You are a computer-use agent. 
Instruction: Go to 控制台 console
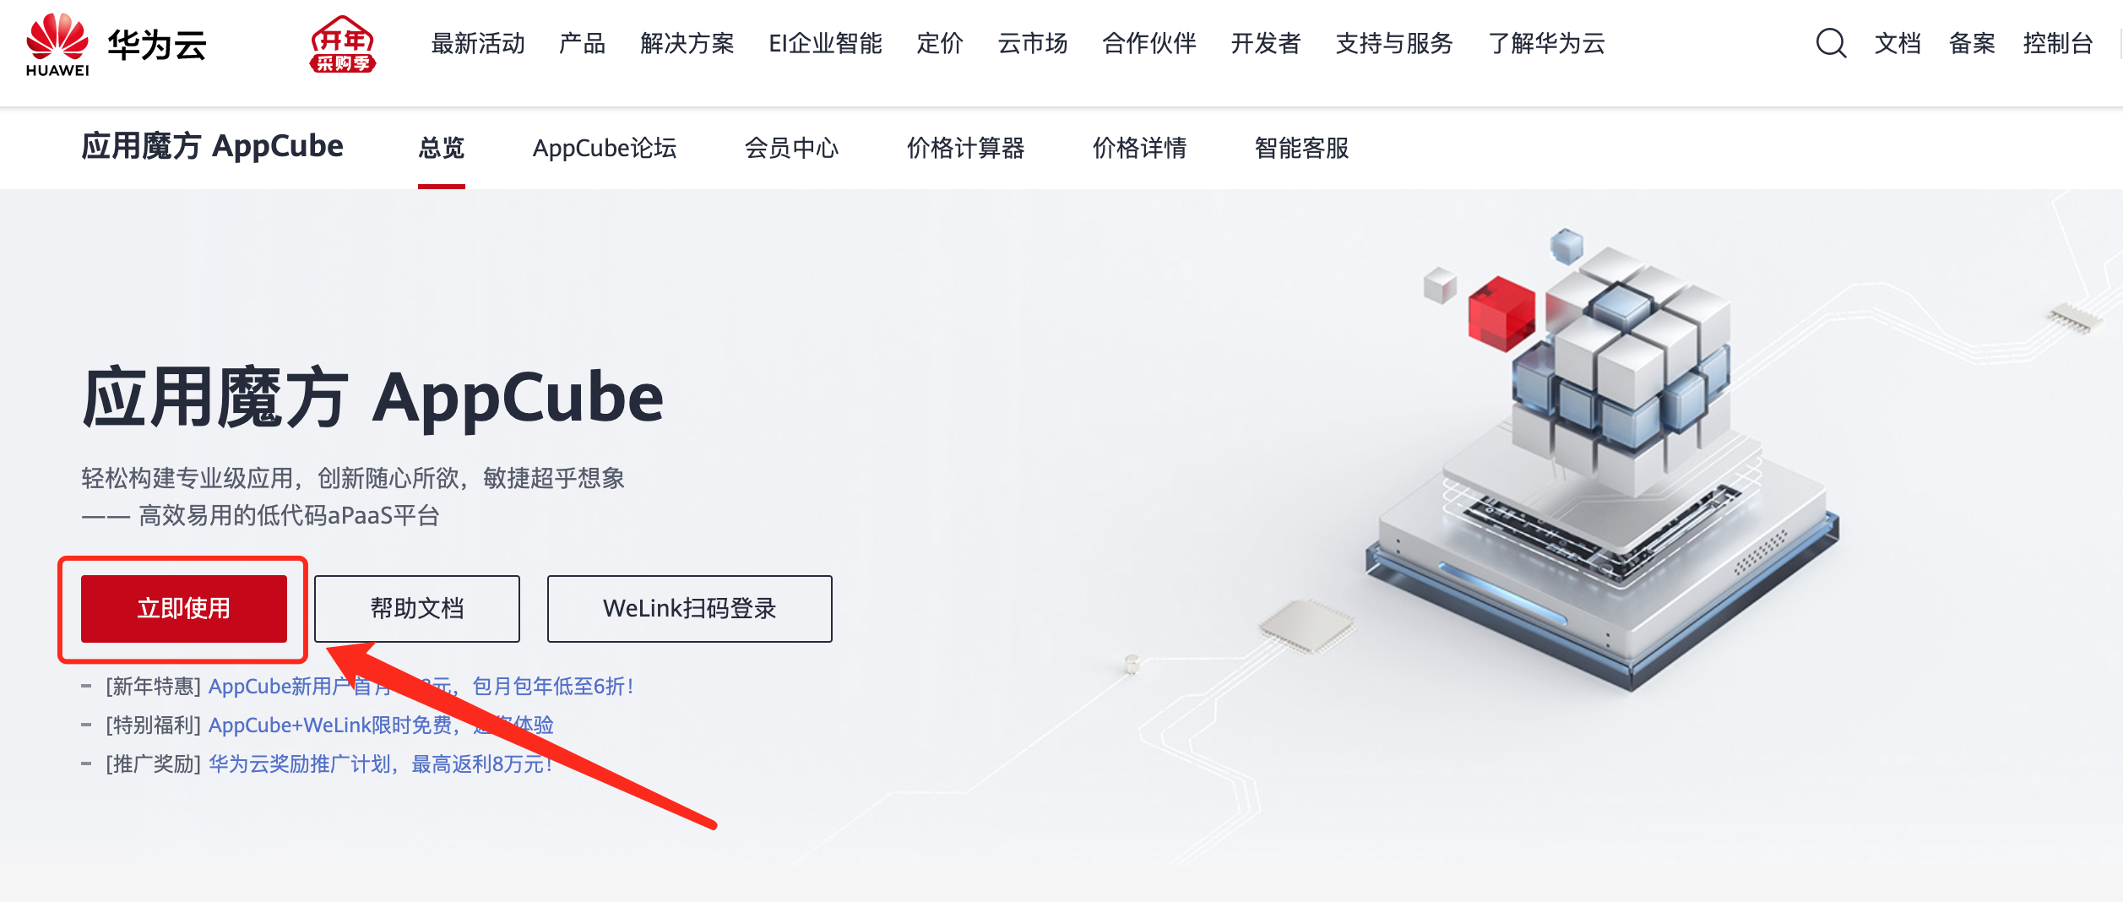[2057, 43]
